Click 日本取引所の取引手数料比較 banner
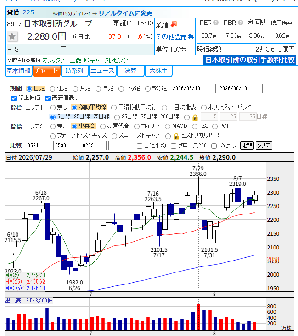Image resolution: width=298 pixels, height=336 pixels. (250, 60)
